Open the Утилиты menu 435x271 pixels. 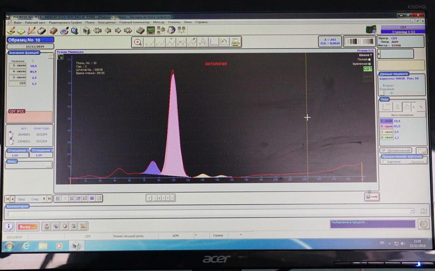point(174,22)
